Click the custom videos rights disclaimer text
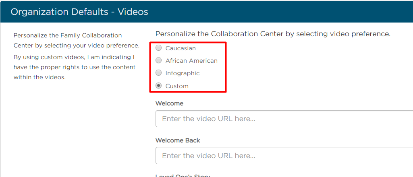 pyautogui.click(x=75, y=67)
